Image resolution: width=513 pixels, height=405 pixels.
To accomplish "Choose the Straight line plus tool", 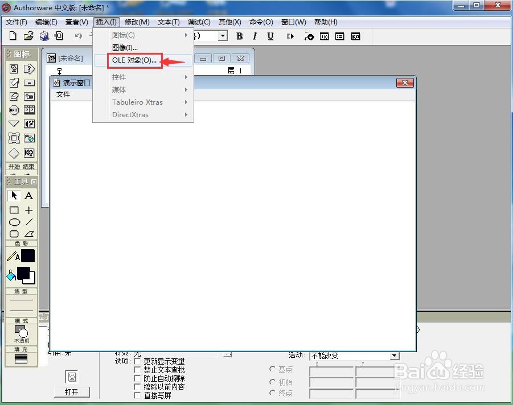I will point(29,210).
